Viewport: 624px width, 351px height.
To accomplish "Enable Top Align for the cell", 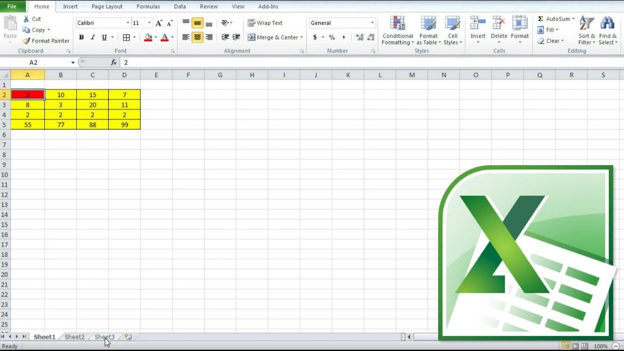I will [x=186, y=23].
